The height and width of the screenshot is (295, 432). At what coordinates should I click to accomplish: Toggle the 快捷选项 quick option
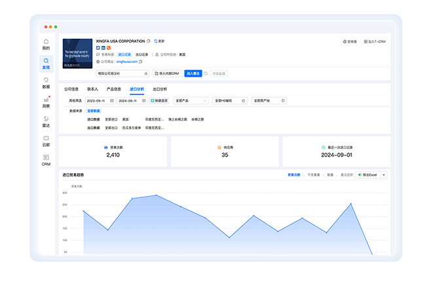pyautogui.click(x=159, y=101)
